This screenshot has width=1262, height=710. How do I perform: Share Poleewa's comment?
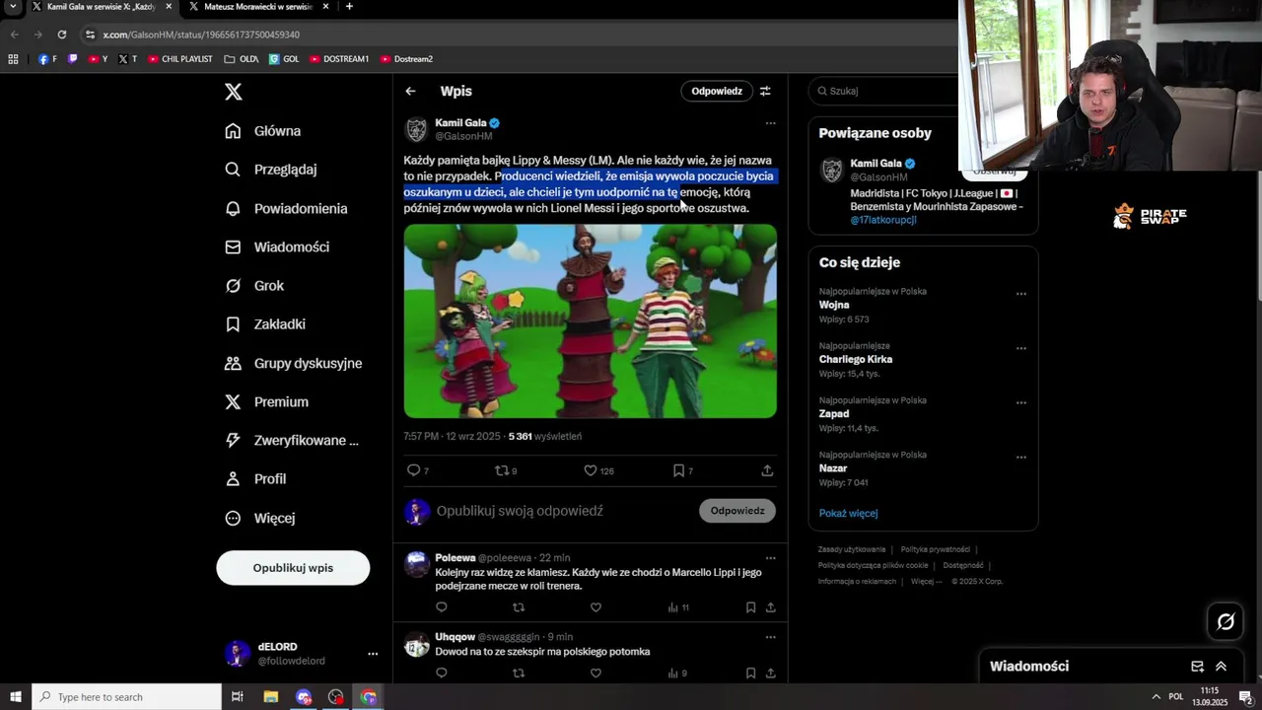pyautogui.click(x=770, y=607)
